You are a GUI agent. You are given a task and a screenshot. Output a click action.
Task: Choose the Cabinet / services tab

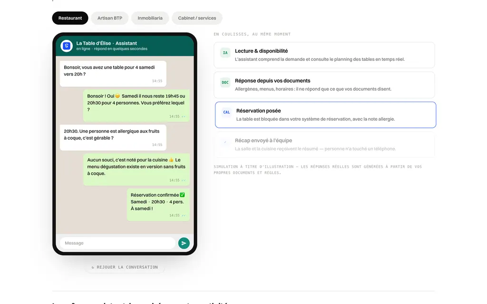coord(197,18)
